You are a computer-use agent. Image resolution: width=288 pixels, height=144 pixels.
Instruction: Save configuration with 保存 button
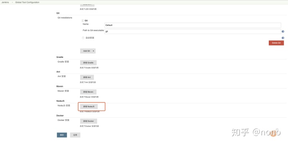[x=62, y=135]
